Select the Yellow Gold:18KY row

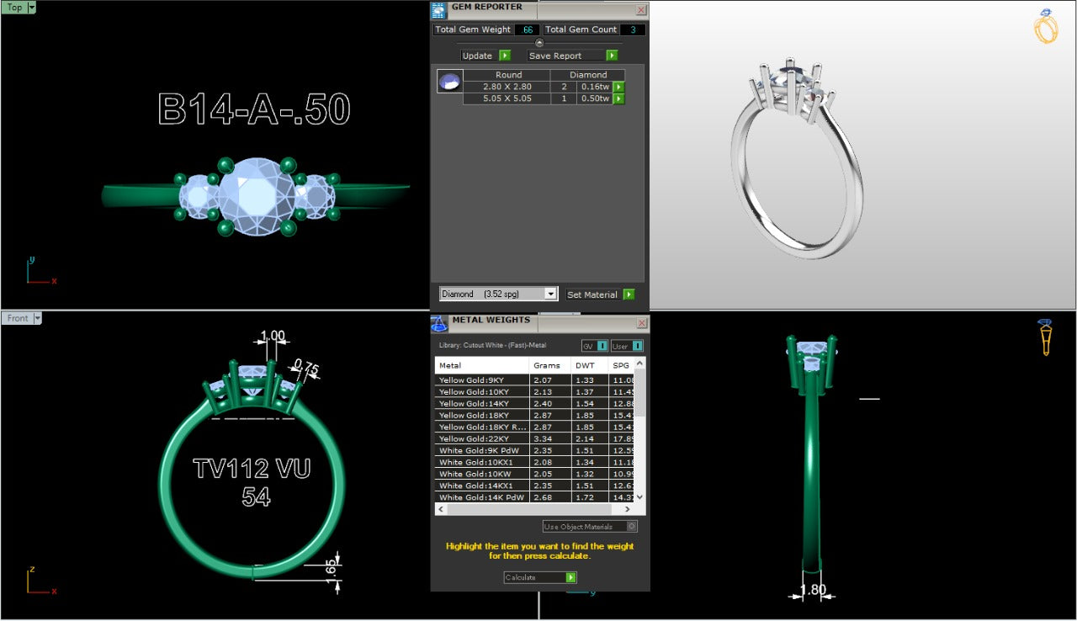coord(535,416)
